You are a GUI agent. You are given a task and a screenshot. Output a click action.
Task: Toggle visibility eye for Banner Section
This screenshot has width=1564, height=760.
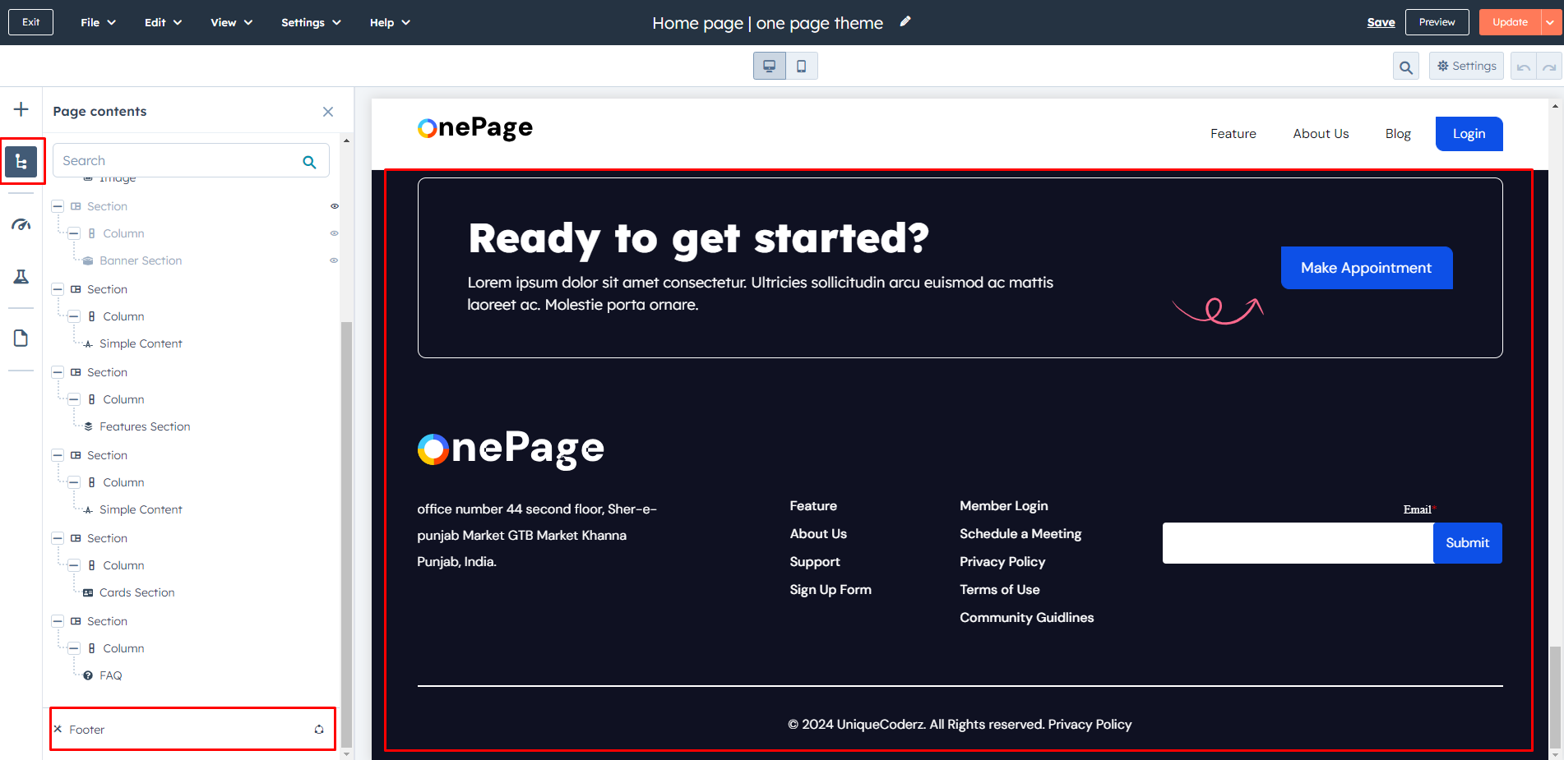334,260
